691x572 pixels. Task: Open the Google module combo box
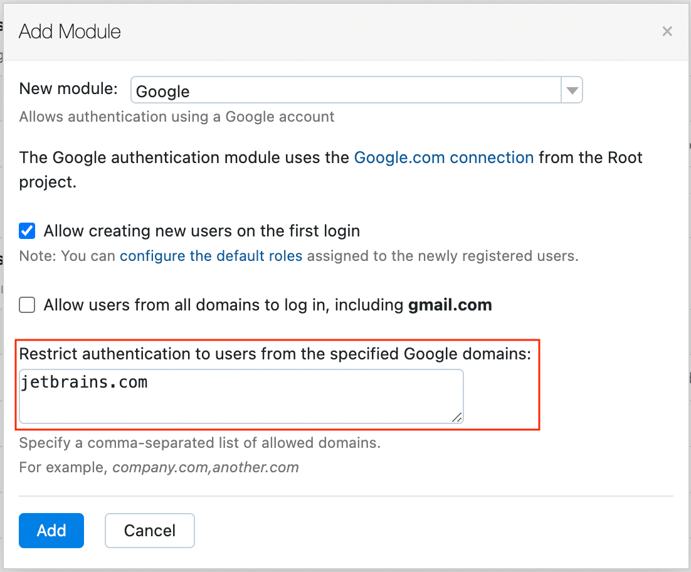[356, 90]
